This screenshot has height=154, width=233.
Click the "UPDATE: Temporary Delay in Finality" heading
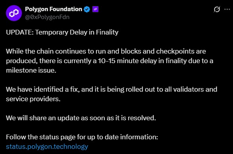click(62, 32)
